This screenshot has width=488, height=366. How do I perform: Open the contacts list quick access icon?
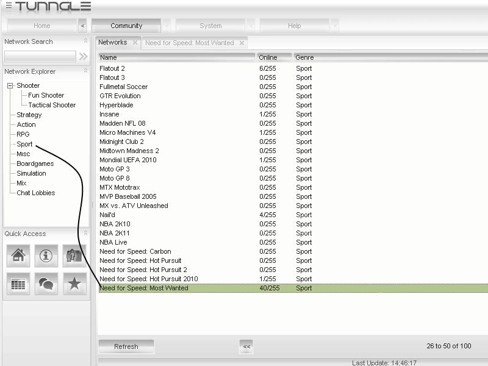(x=74, y=256)
